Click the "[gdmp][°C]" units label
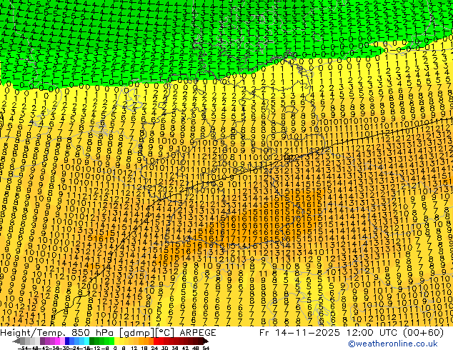 click(146, 333)
